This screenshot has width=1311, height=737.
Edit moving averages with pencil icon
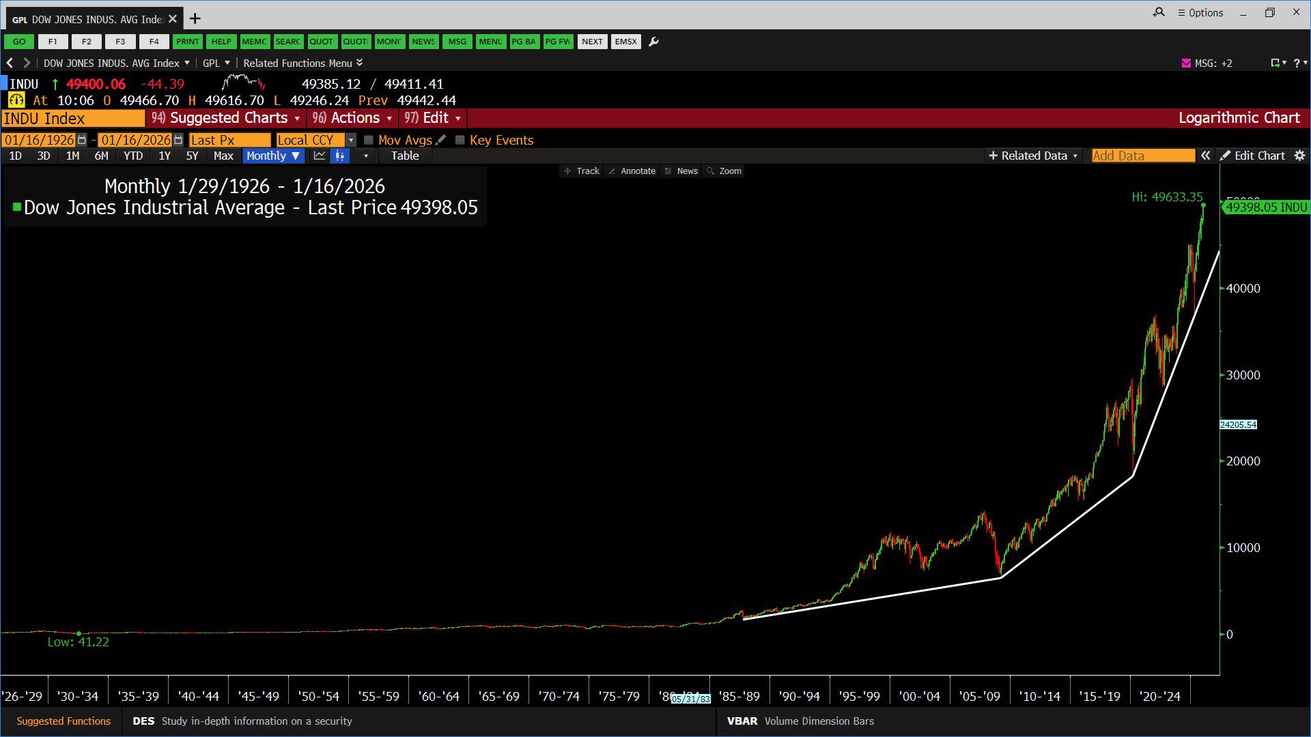click(441, 140)
